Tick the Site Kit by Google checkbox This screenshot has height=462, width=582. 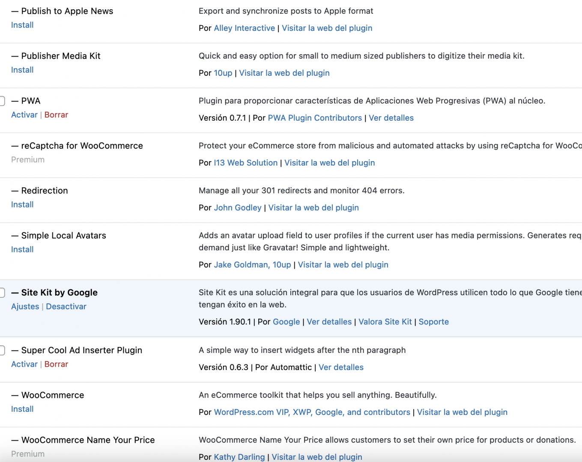pos(2,293)
